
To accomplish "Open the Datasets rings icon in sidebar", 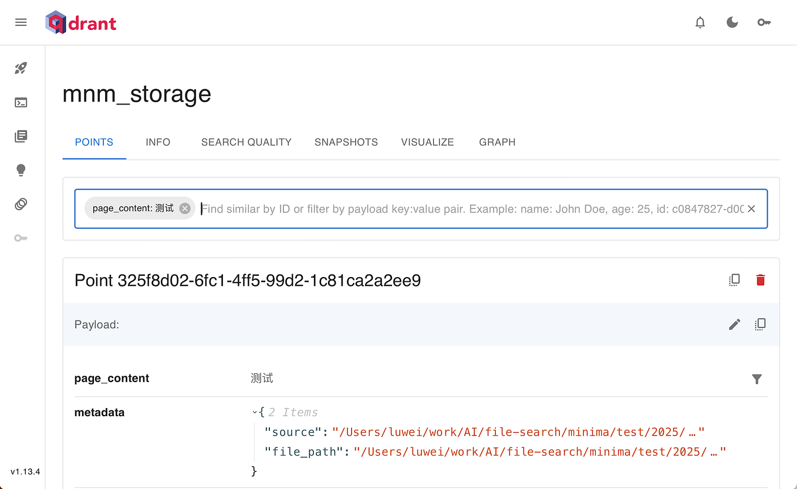I will [x=21, y=204].
